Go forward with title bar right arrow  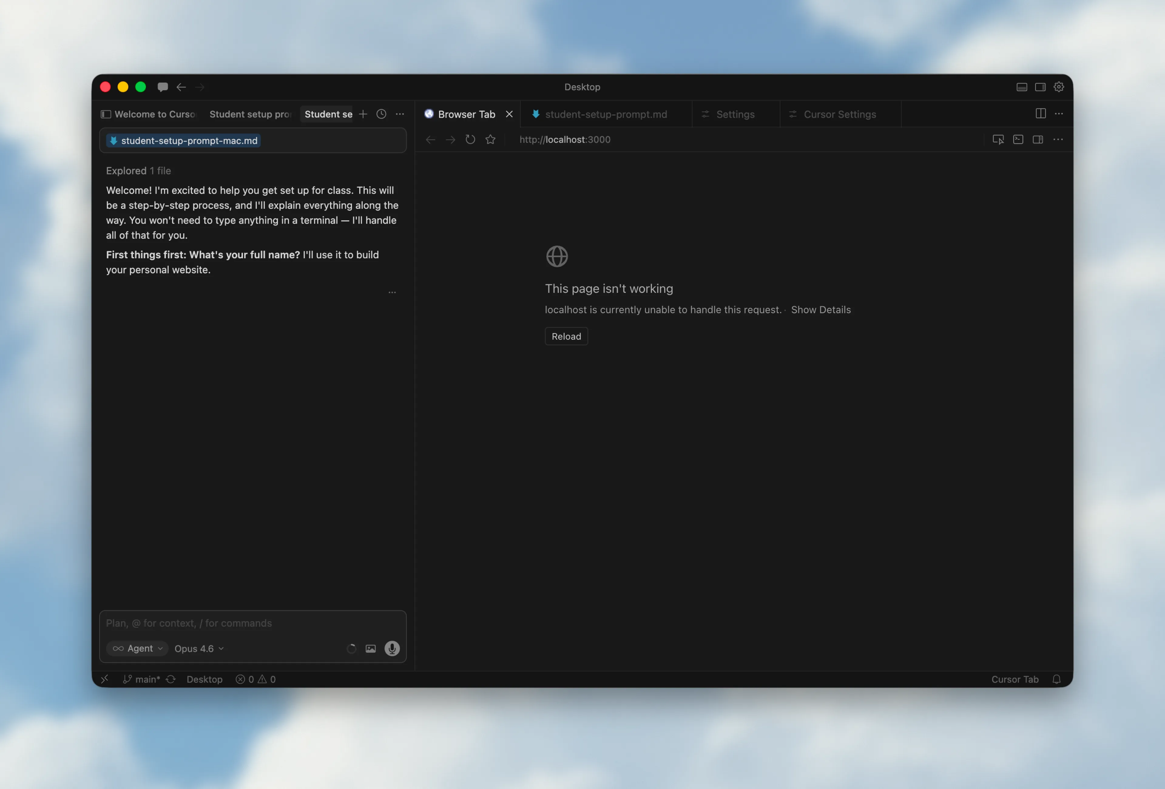(x=200, y=87)
